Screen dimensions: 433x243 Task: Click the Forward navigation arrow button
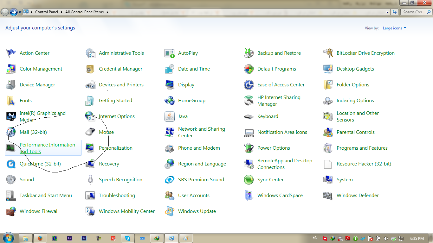click(x=14, y=12)
